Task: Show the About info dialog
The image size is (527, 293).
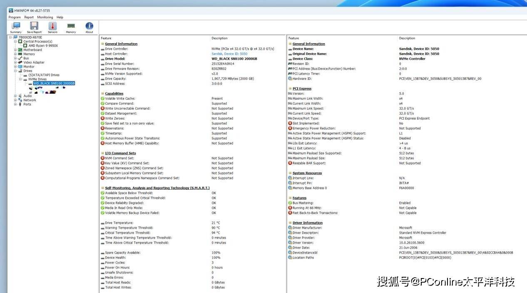Action: 89,27
